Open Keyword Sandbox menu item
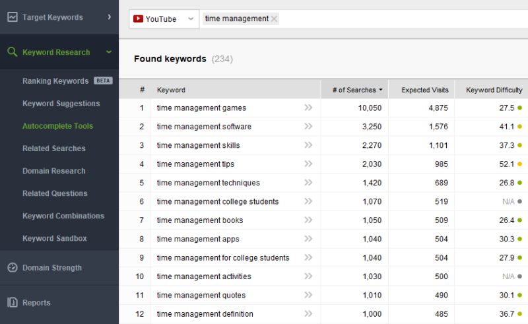Screen dimensions: 528x324 (55, 238)
